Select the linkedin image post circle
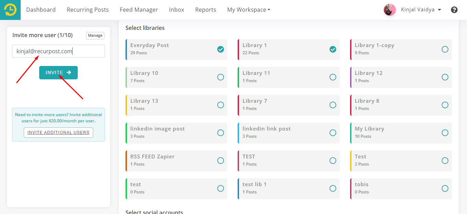 [x=221, y=133]
